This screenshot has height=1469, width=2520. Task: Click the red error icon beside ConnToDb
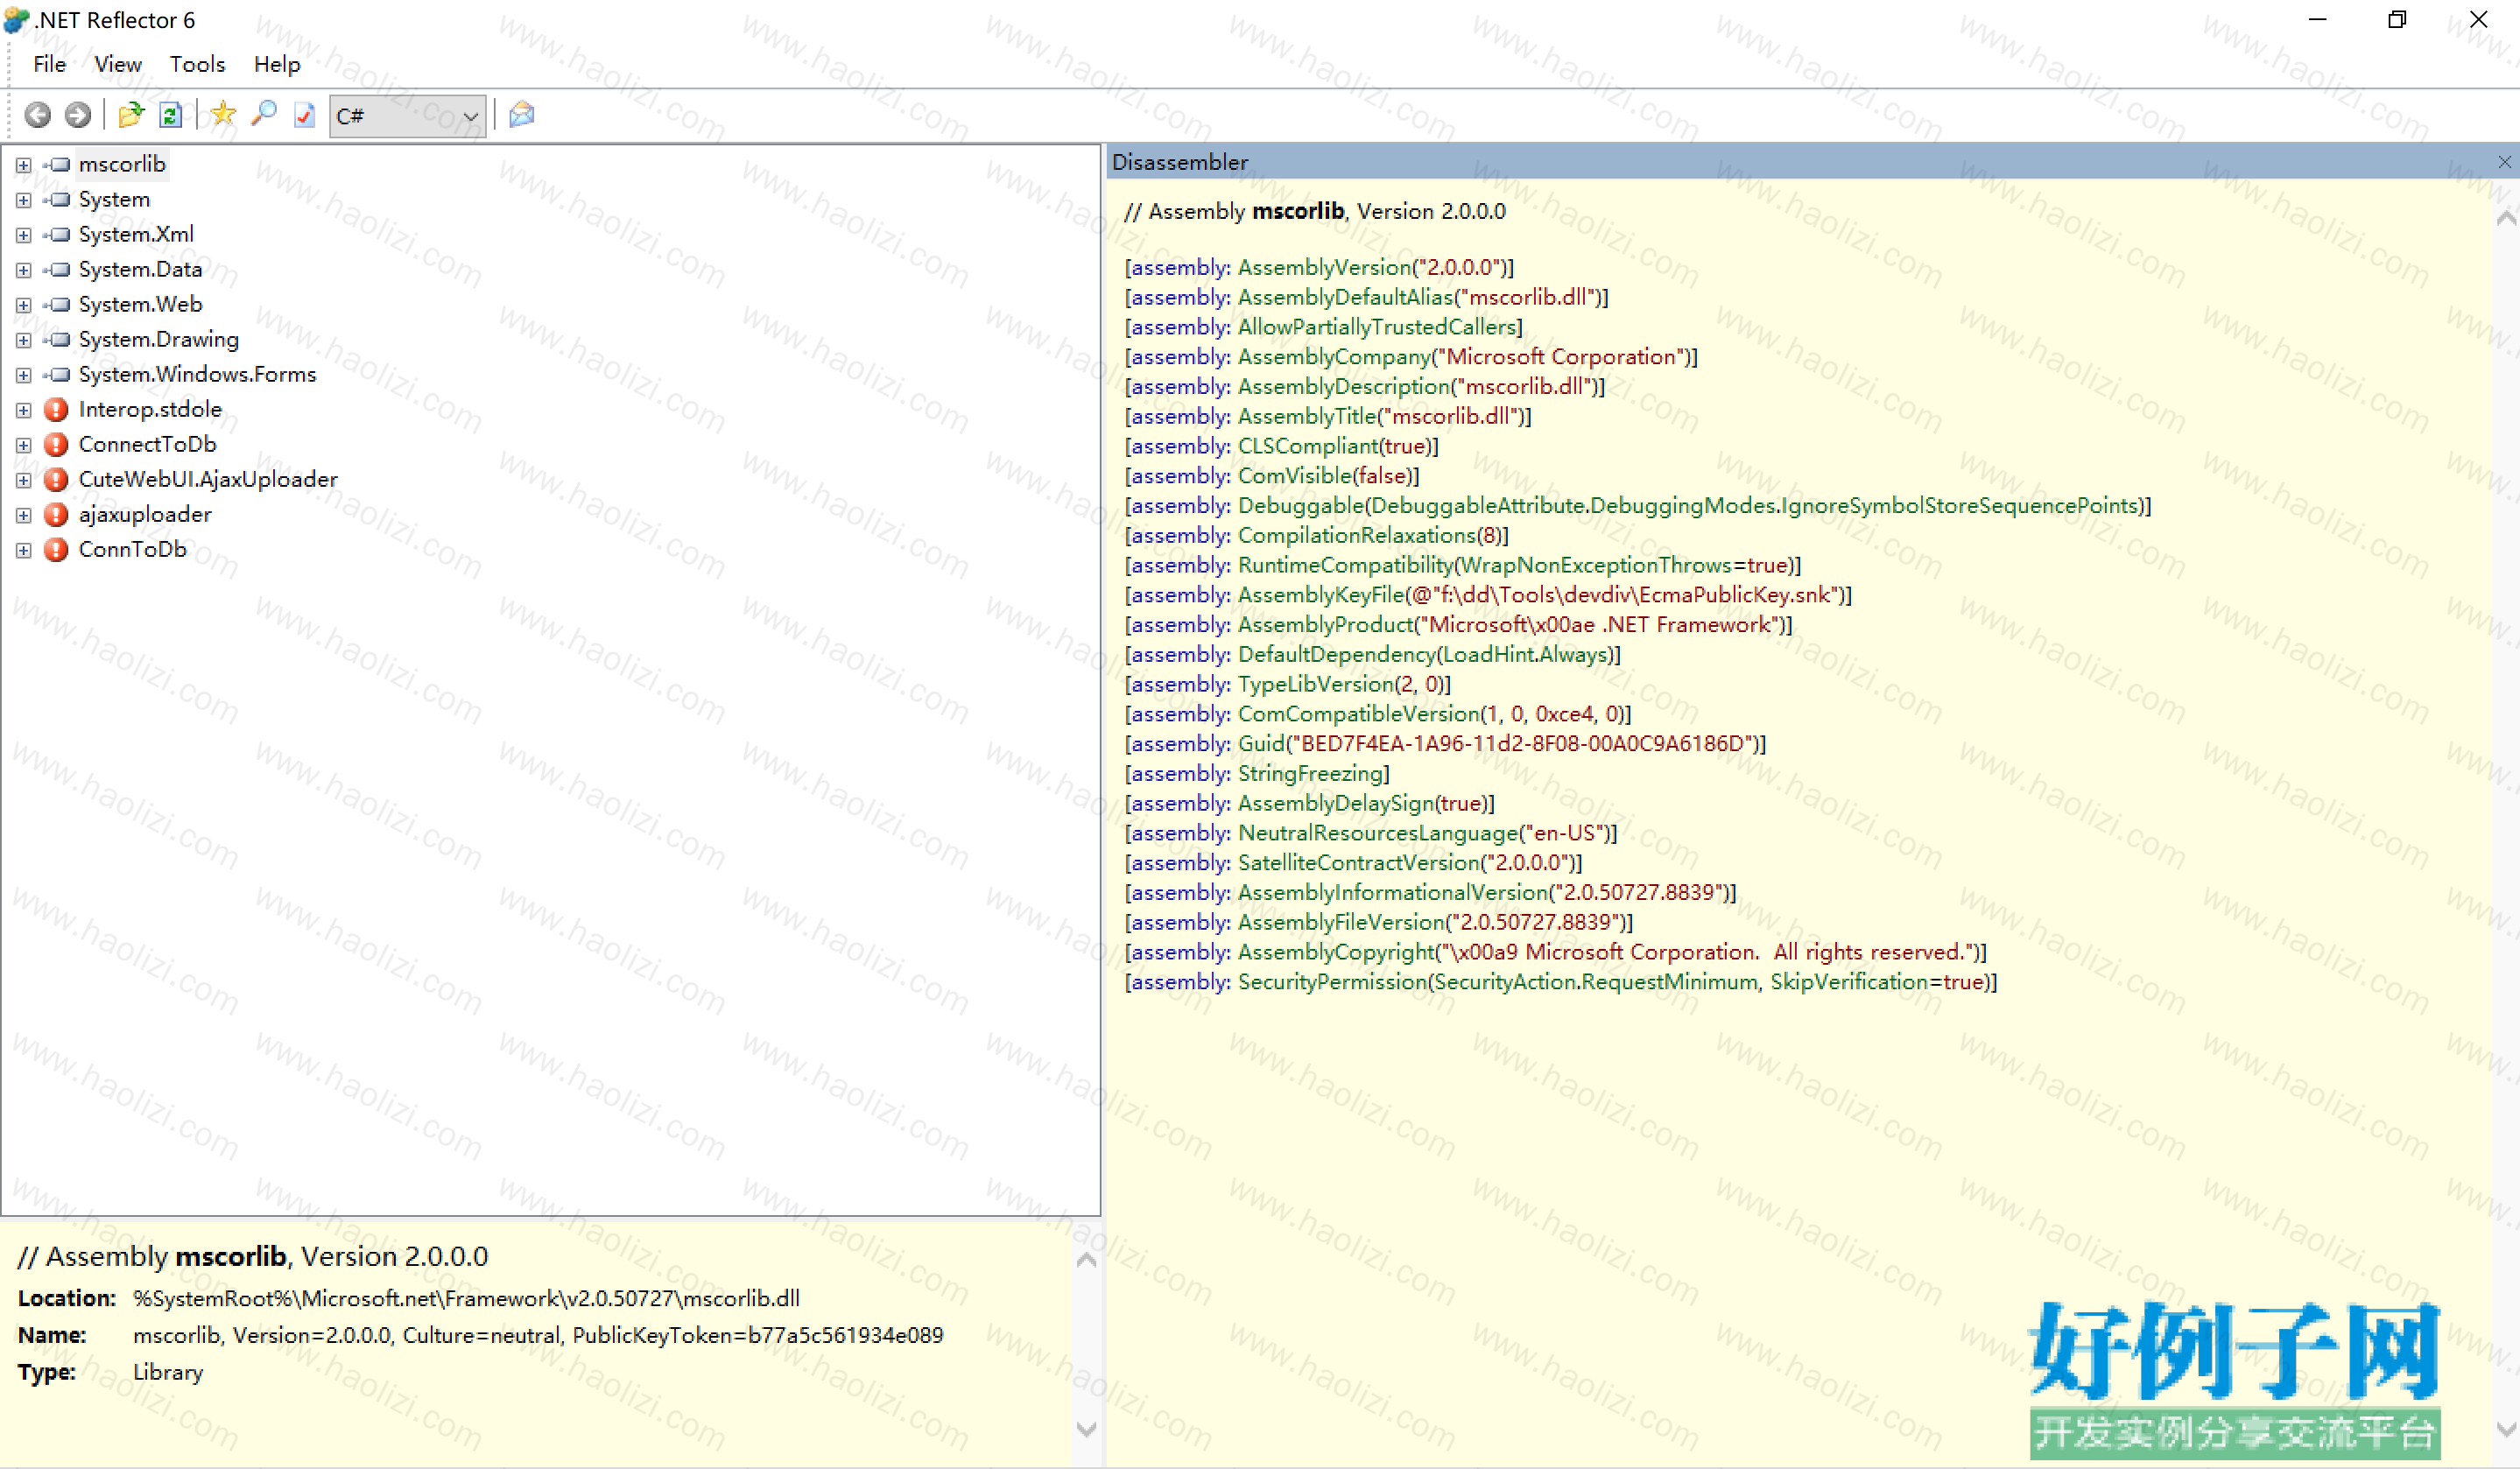57,549
